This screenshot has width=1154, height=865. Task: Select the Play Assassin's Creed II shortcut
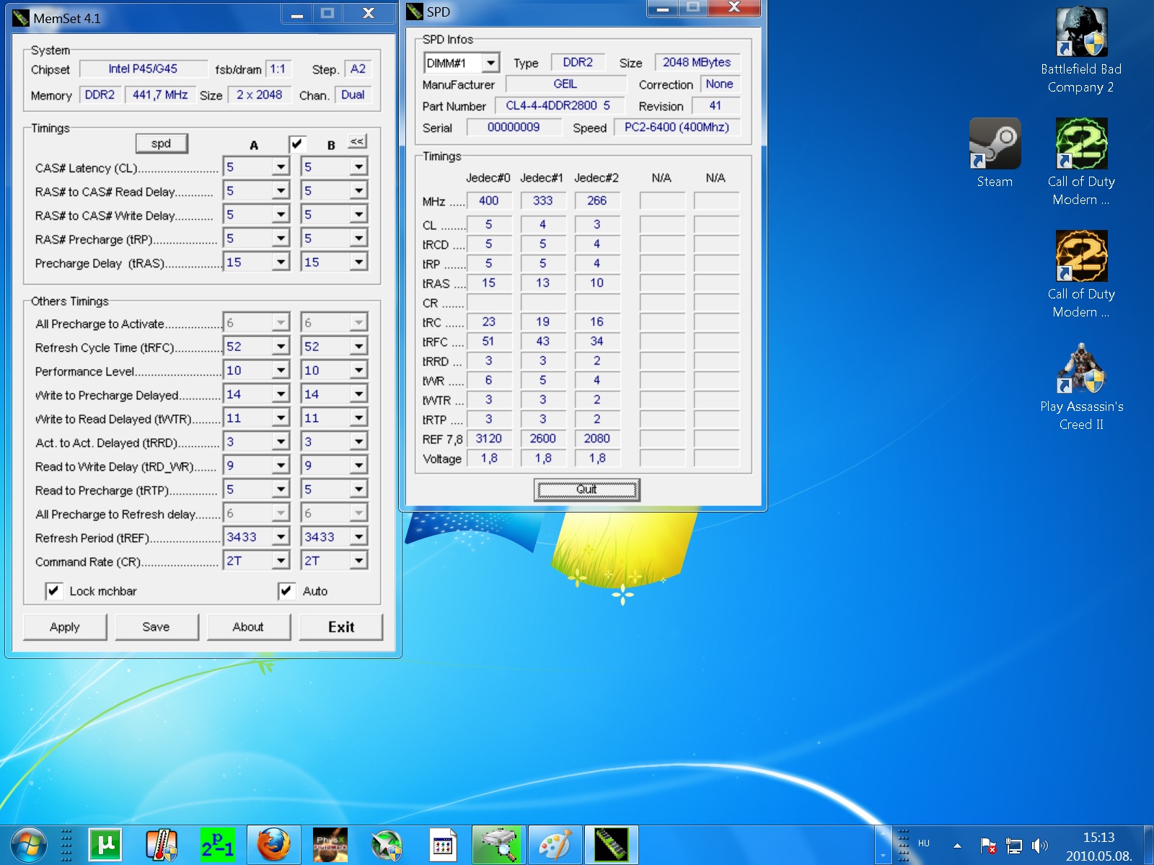click(1080, 388)
